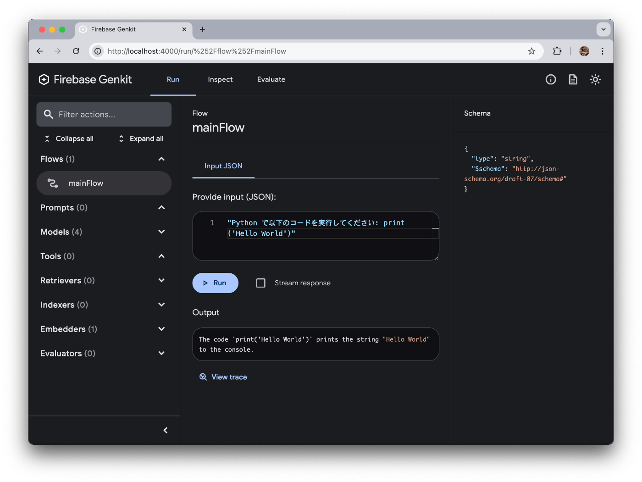
Task: Click the Schema panel heading
Action: [x=477, y=113]
